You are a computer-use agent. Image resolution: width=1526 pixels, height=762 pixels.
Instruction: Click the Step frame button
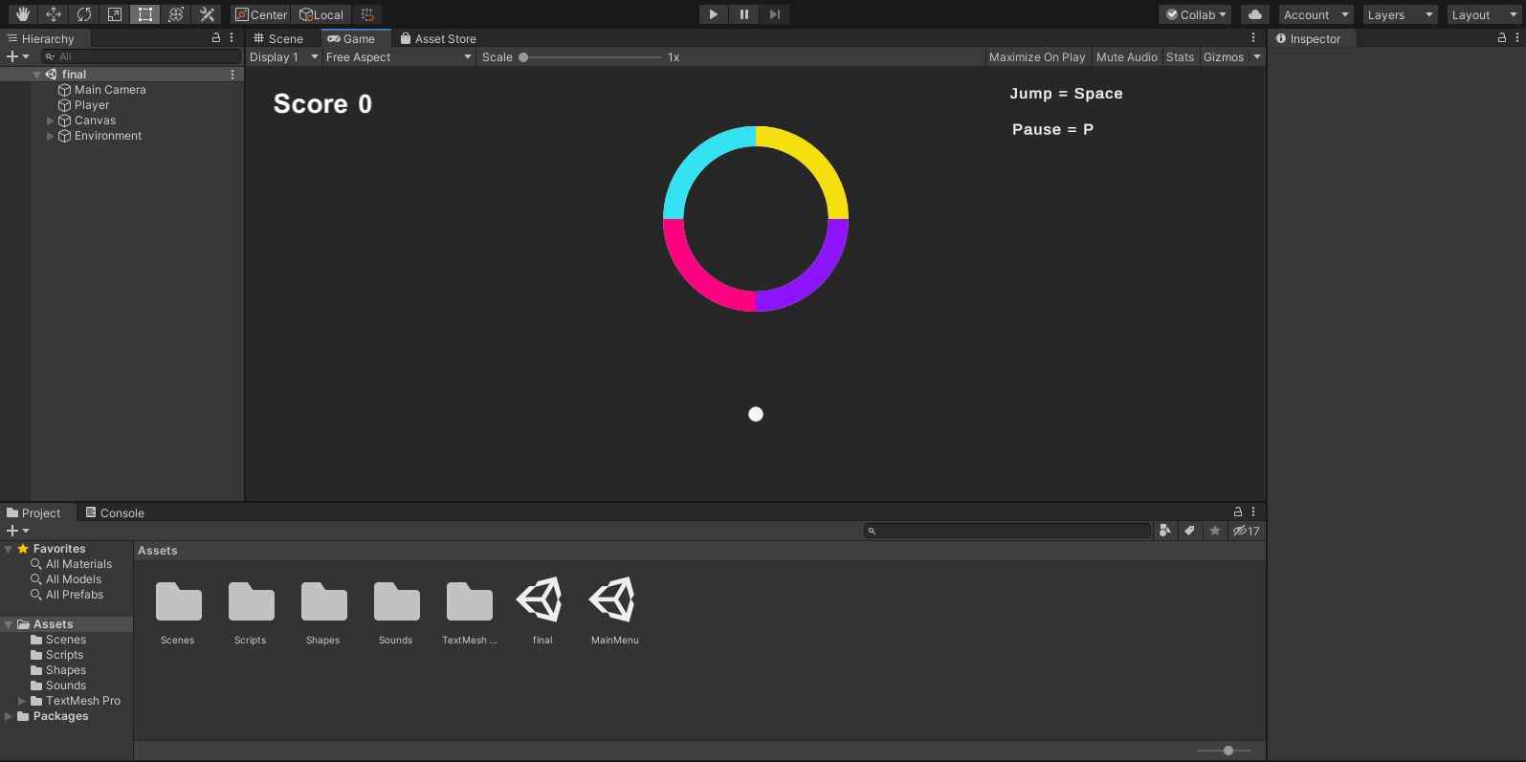point(775,14)
